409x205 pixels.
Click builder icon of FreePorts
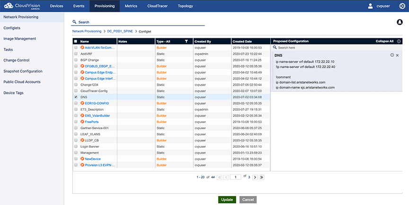tap(82, 122)
